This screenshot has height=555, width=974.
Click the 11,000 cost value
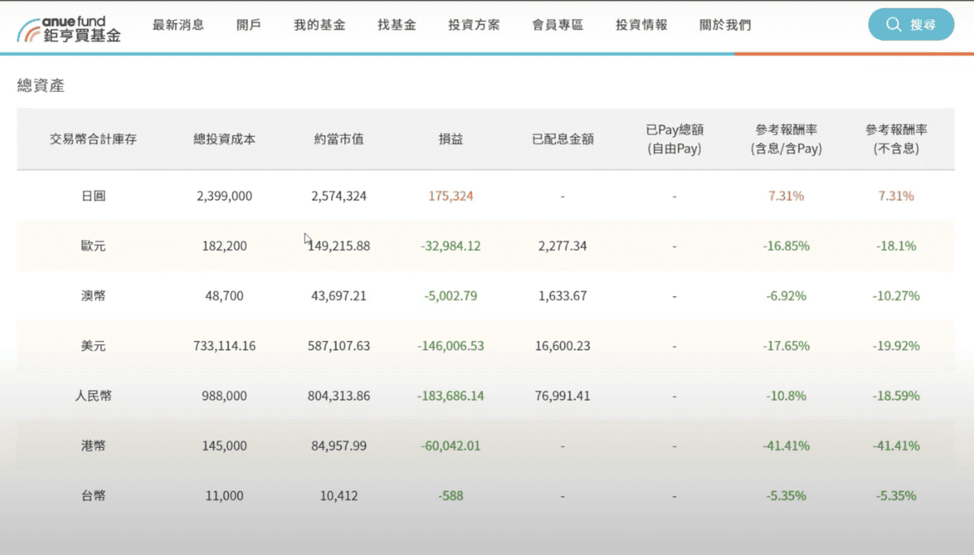point(225,496)
